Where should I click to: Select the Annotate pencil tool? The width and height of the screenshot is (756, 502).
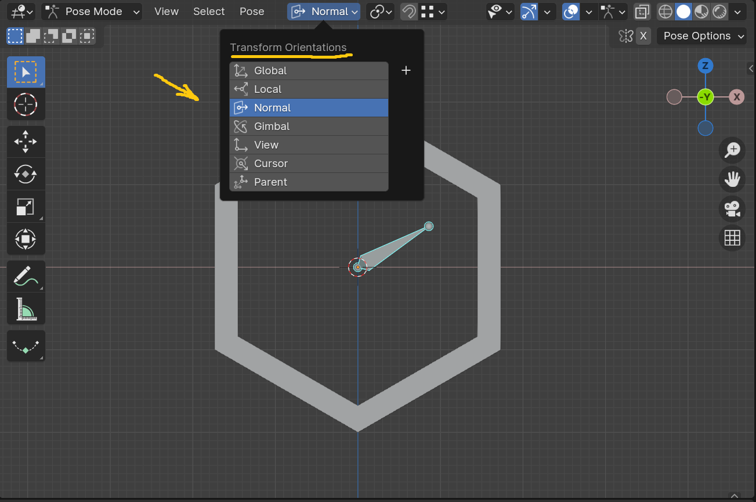coord(26,276)
